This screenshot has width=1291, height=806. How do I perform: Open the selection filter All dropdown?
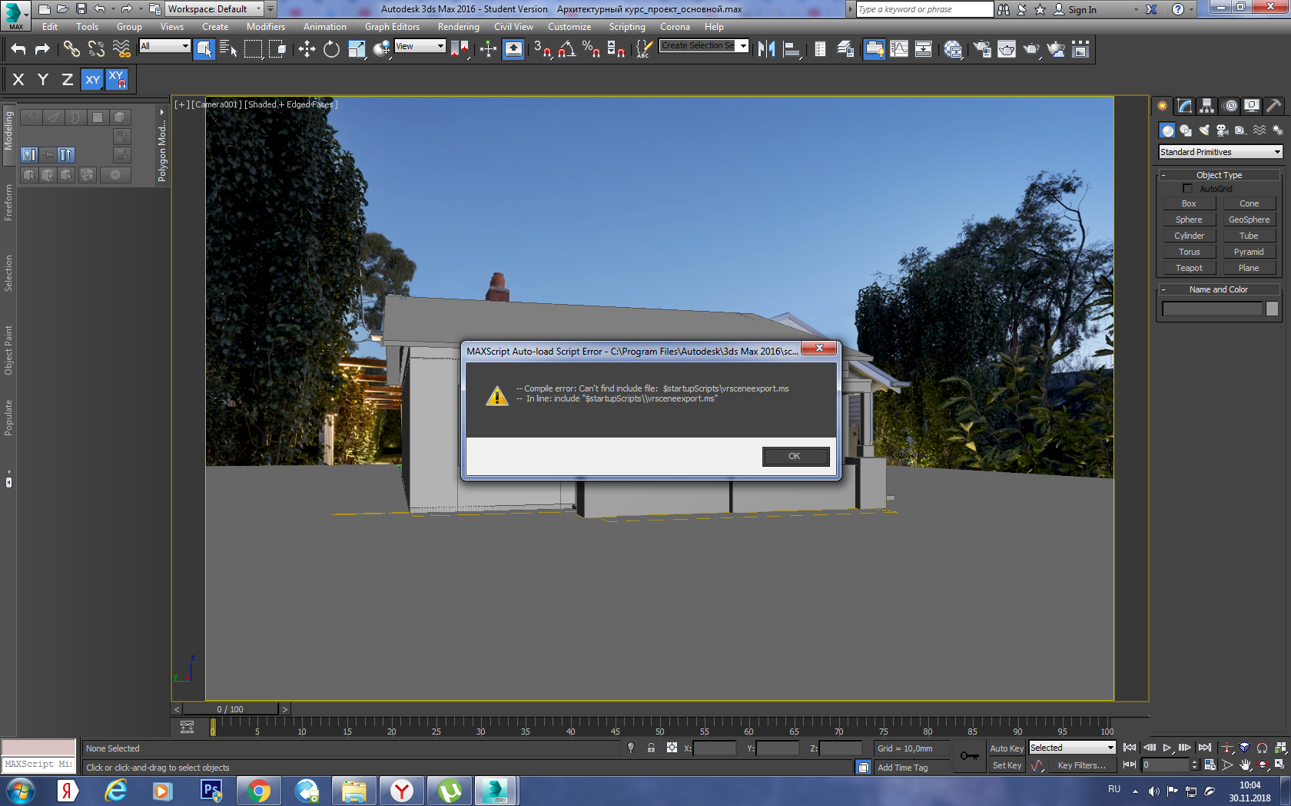click(164, 46)
